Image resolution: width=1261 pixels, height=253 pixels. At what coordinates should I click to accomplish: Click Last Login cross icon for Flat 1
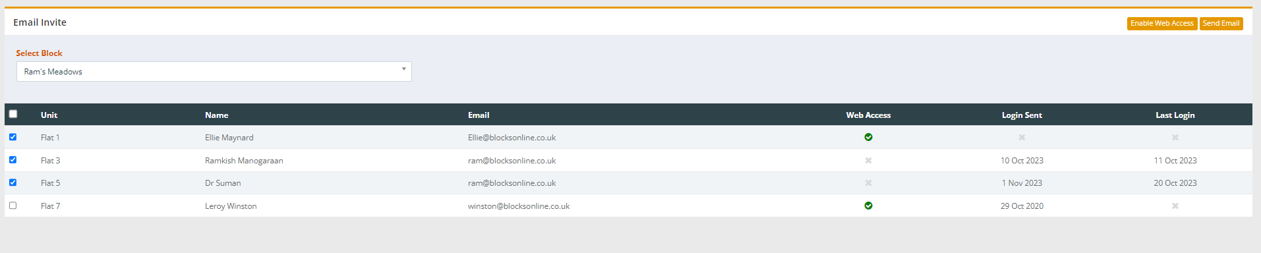click(1175, 137)
